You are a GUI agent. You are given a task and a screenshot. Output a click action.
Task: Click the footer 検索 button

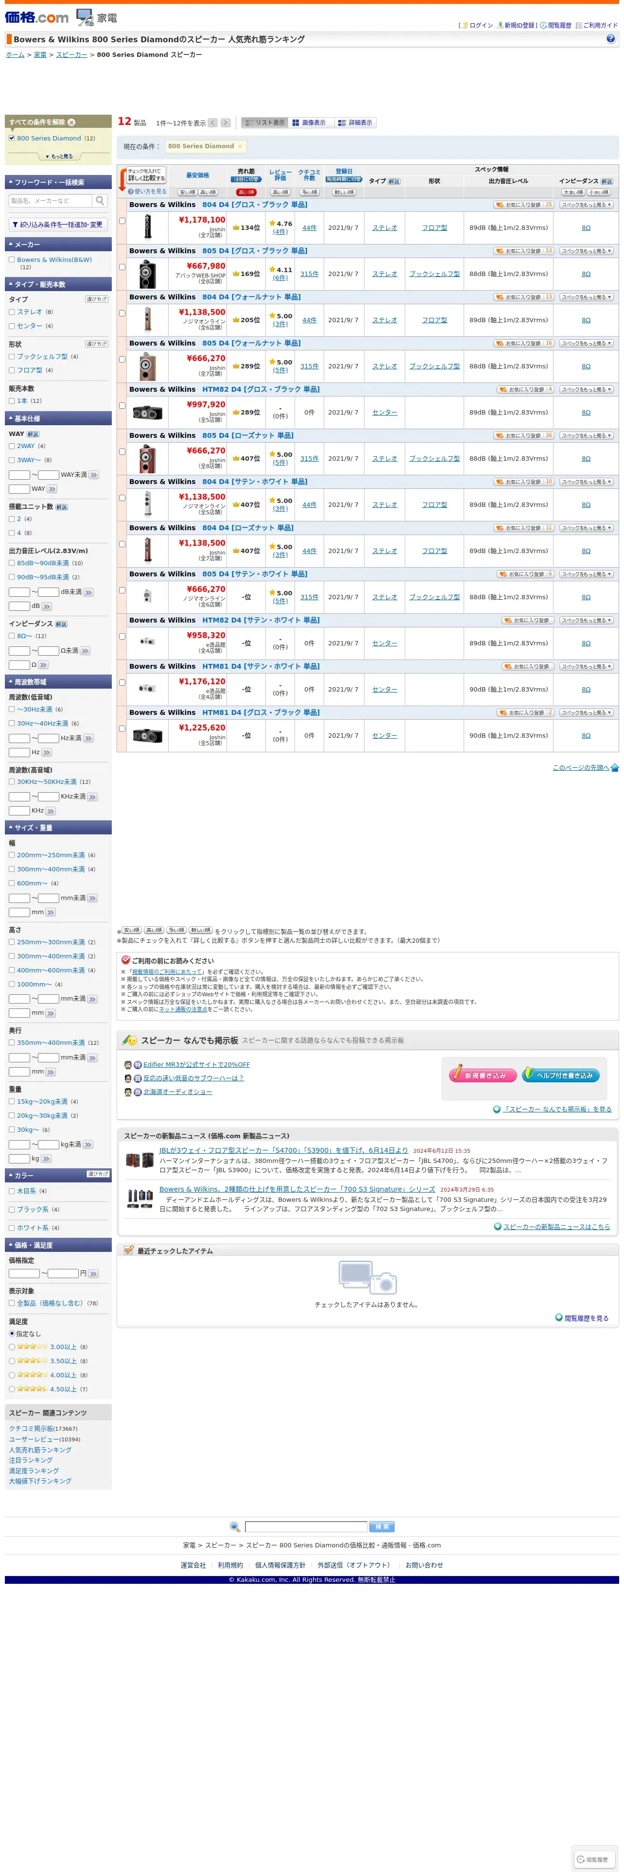pyautogui.click(x=382, y=1527)
